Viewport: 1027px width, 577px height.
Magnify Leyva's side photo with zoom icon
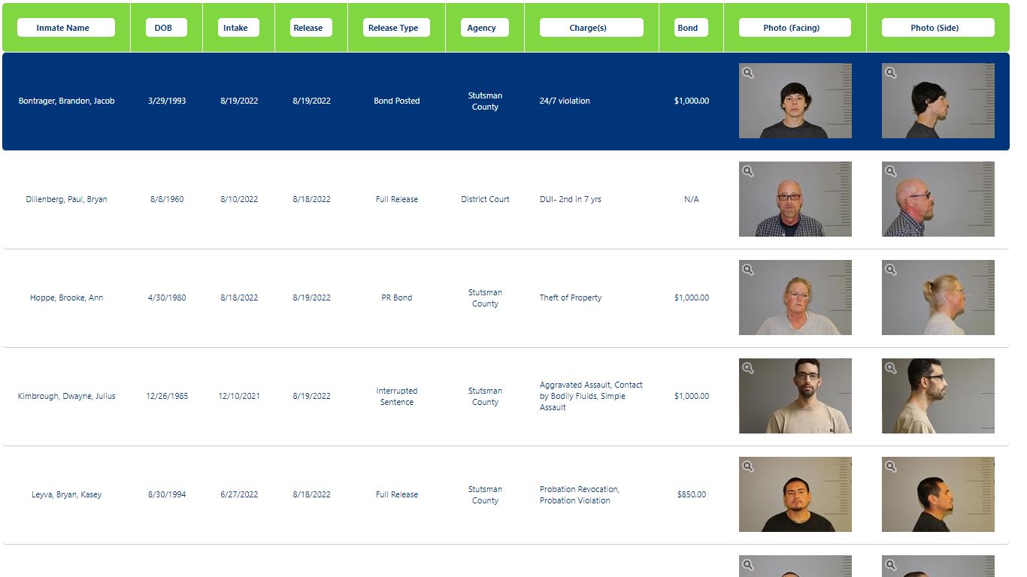[x=891, y=467]
